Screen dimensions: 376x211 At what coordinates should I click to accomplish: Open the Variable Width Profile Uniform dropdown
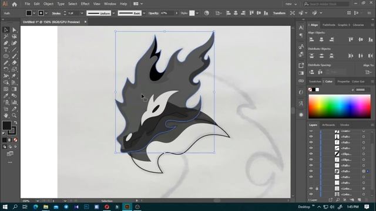click(113, 13)
